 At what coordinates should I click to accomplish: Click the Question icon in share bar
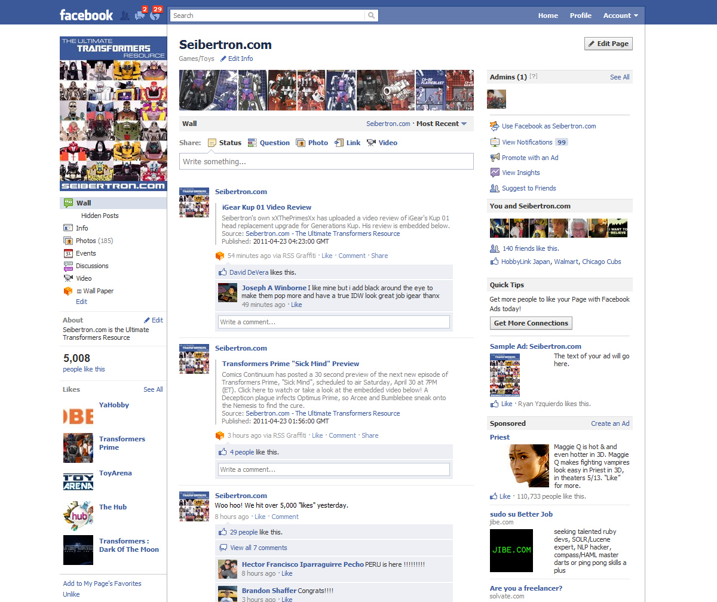[x=253, y=143]
